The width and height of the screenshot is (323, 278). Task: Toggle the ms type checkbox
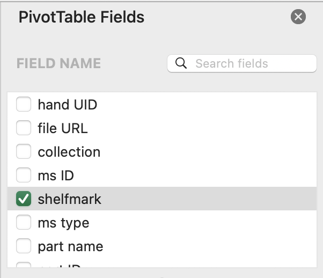[24, 222]
